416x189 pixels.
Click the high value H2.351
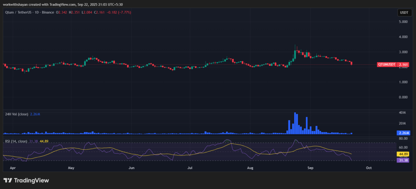click(x=75, y=12)
